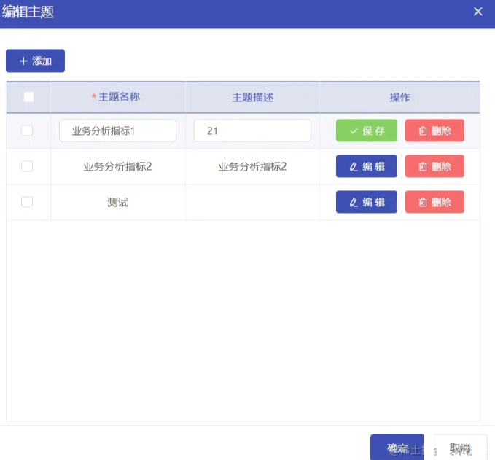495x460 pixels.
Task: Click the 测试 name cell in the table
Action: tap(117, 202)
